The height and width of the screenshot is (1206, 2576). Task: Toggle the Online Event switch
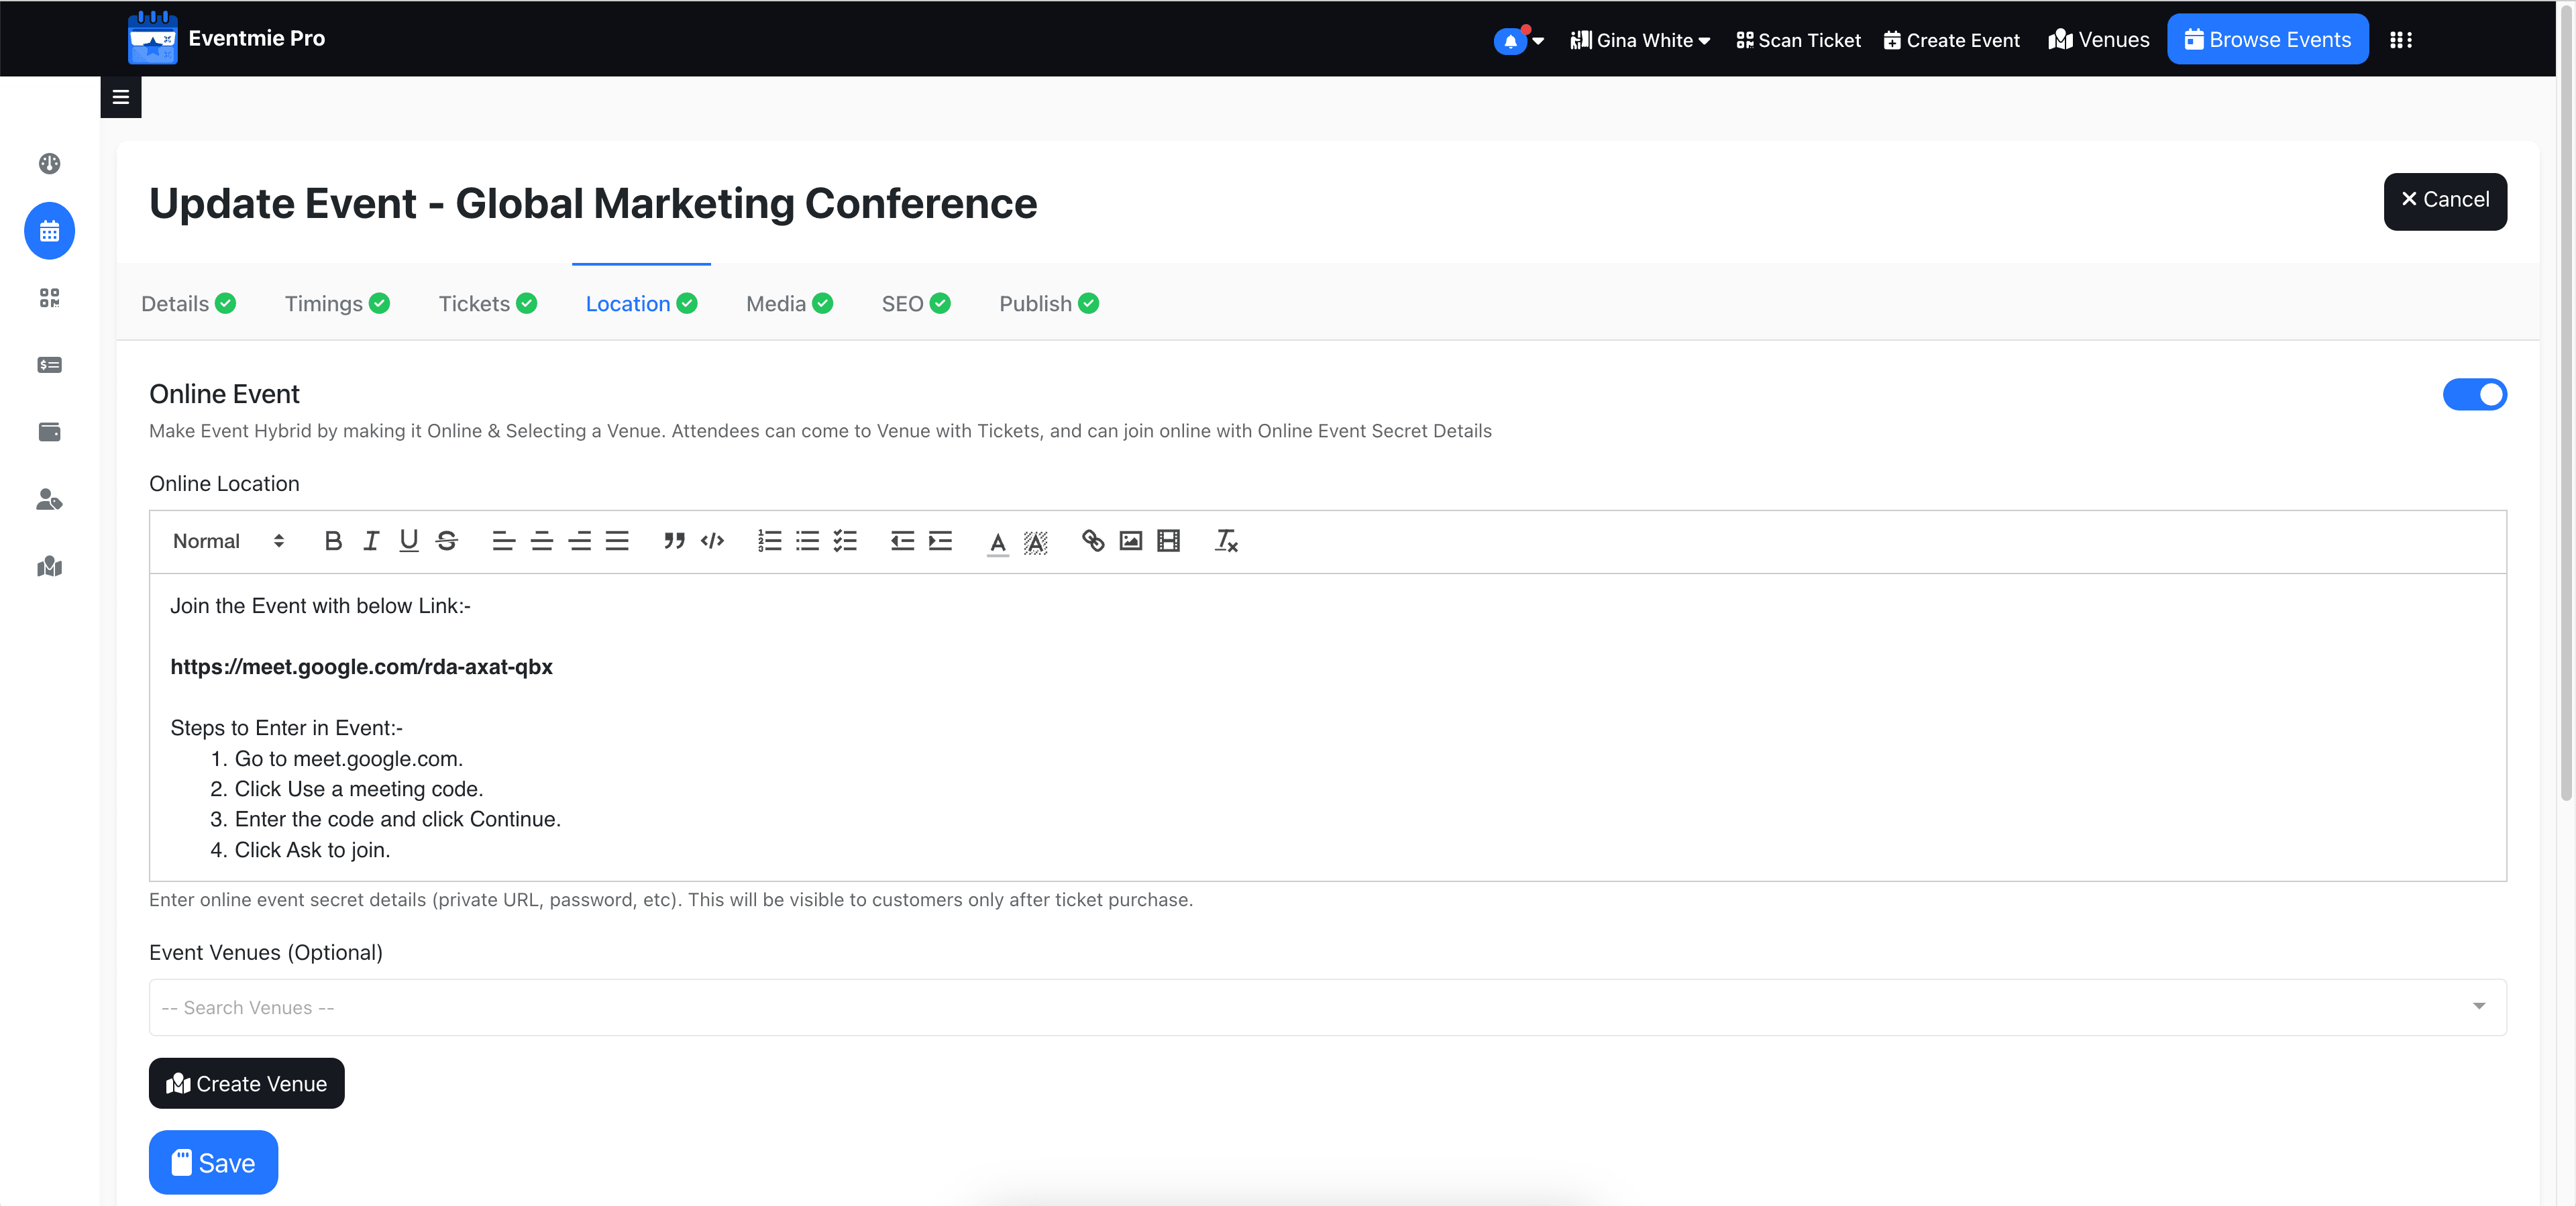click(x=2474, y=394)
